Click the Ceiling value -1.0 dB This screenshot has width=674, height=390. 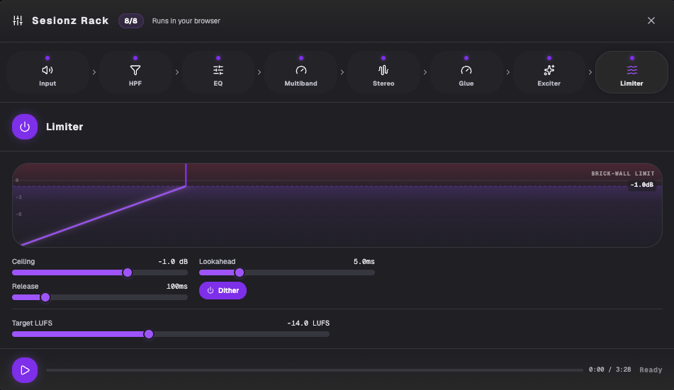tap(173, 262)
